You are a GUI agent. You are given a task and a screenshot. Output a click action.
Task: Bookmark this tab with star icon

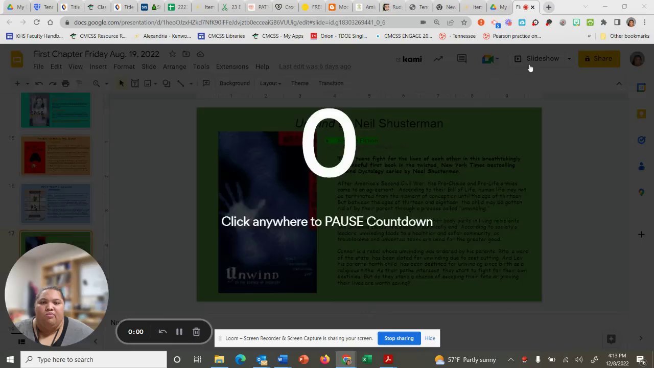(x=464, y=22)
